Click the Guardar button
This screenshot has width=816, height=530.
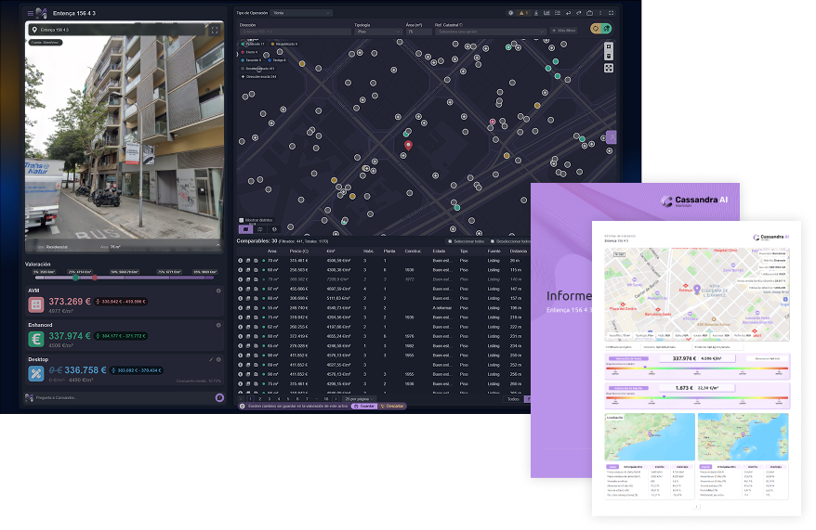tap(364, 406)
